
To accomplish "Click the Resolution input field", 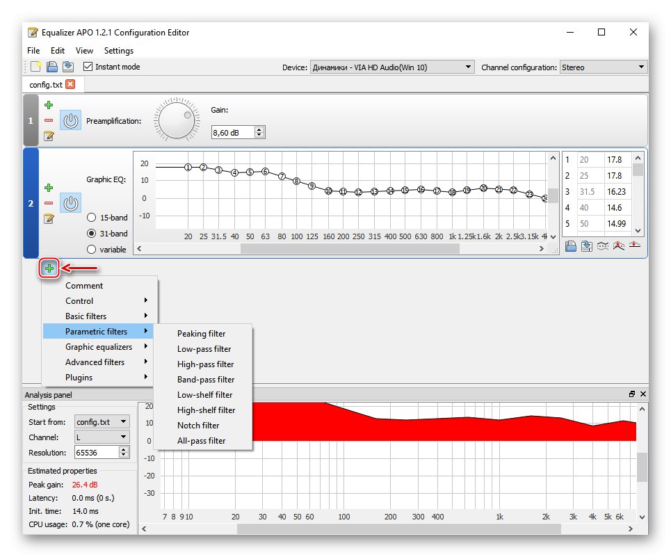I will [96, 453].
